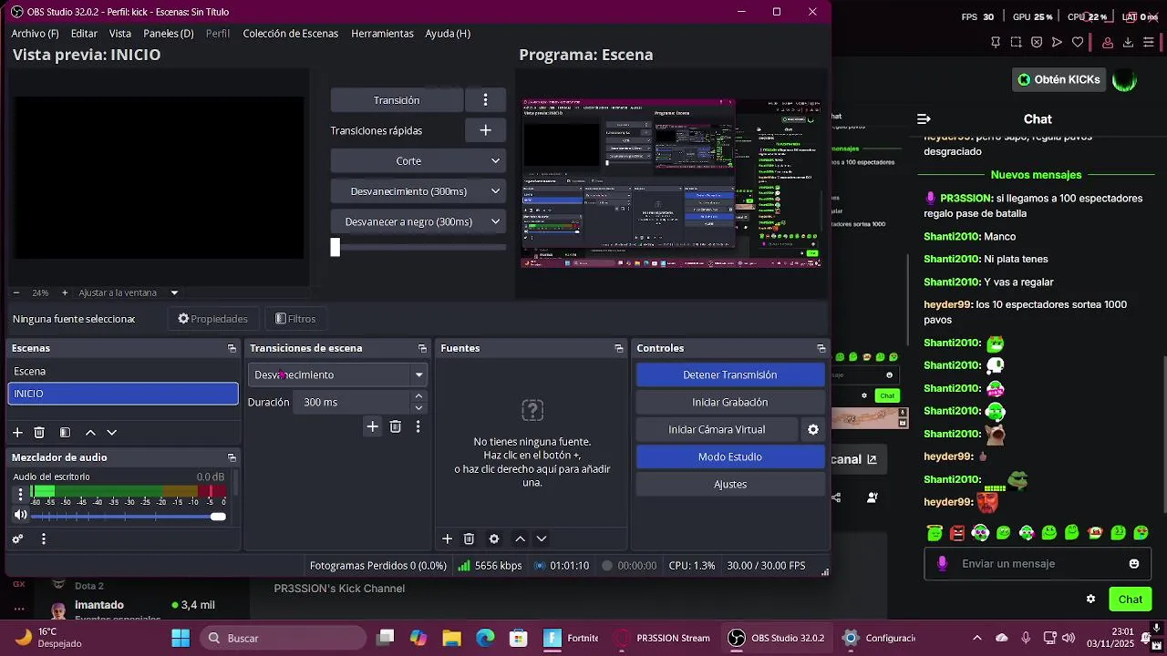The image size is (1167, 656).
Task: Open scene filters icon in Escenas panel
Action: 65,433
